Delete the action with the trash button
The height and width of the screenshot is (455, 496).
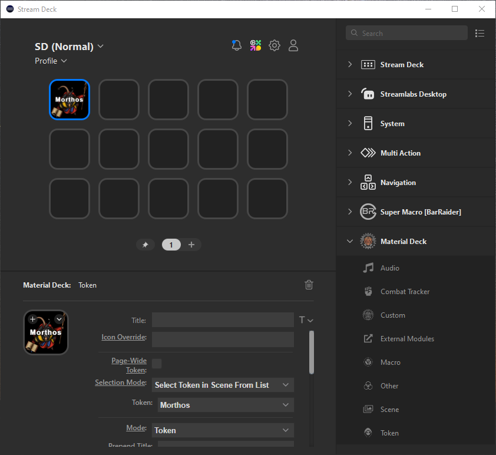point(309,285)
